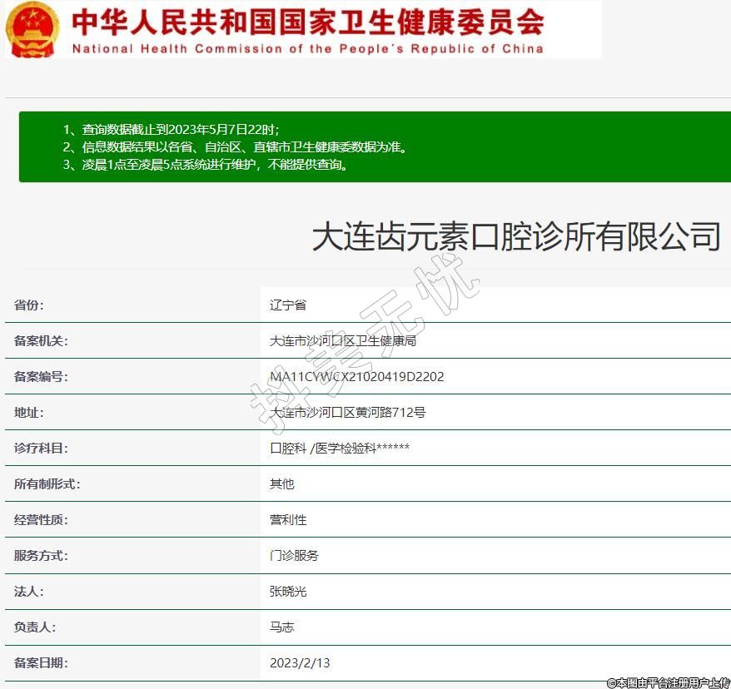The width and height of the screenshot is (731, 689).
Task: Click the second notice line about 信息数据结果
Action: point(235,147)
